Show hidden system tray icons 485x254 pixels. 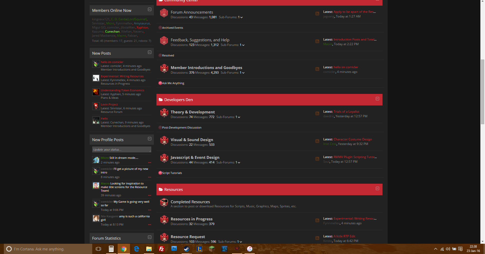pyautogui.click(x=435, y=249)
